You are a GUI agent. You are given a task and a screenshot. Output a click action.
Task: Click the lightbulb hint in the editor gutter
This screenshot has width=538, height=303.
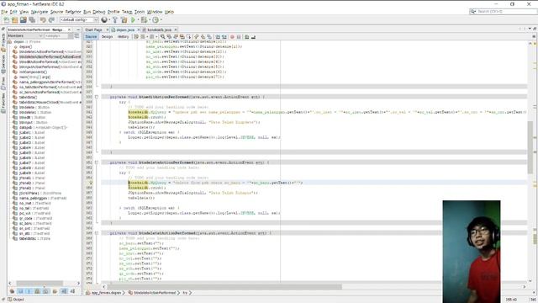tap(91, 183)
